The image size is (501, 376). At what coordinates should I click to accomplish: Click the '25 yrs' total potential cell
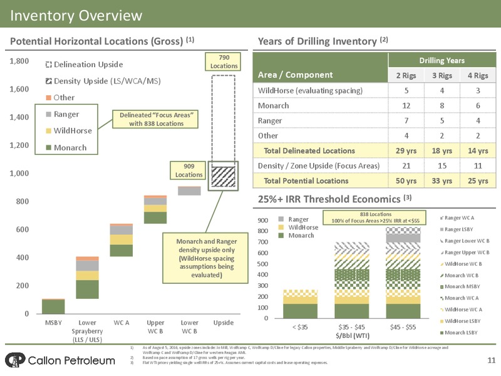[478, 180]
